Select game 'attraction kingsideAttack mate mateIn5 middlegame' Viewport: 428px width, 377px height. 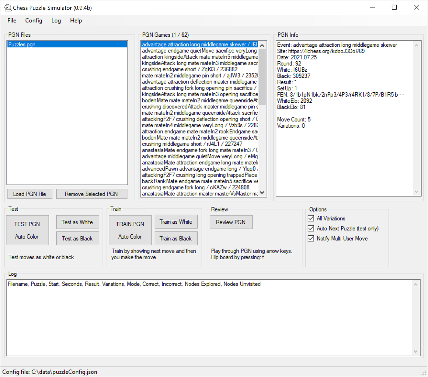[x=200, y=57]
